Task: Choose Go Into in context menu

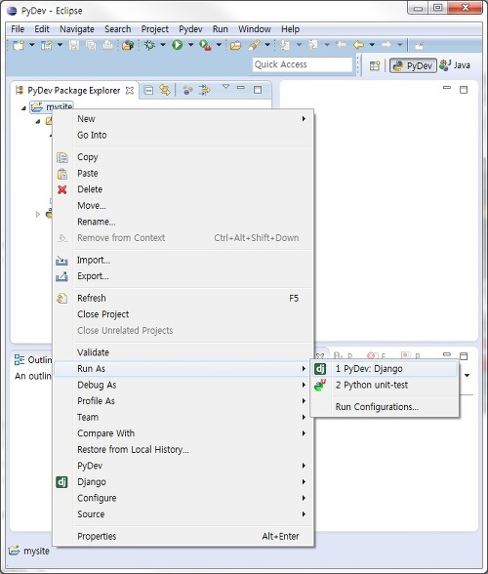Action: pyautogui.click(x=183, y=135)
